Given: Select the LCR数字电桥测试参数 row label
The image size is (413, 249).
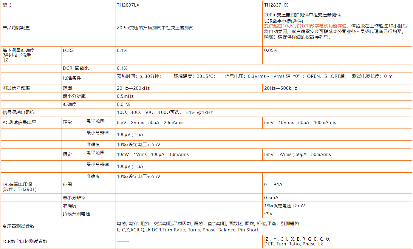Looking at the screenshot, I should (x=25, y=241).
